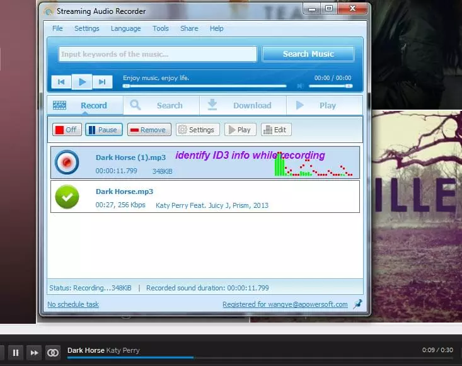The height and width of the screenshot is (366, 462).
Task: Click the pin icon at bottom right
Action: click(357, 304)
